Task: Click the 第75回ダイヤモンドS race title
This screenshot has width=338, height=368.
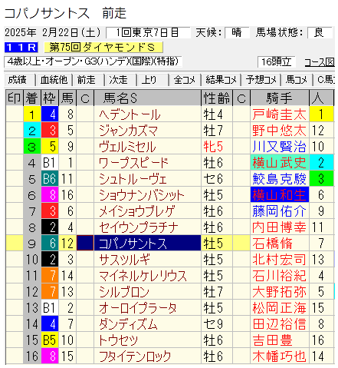Action: [103, 48]
